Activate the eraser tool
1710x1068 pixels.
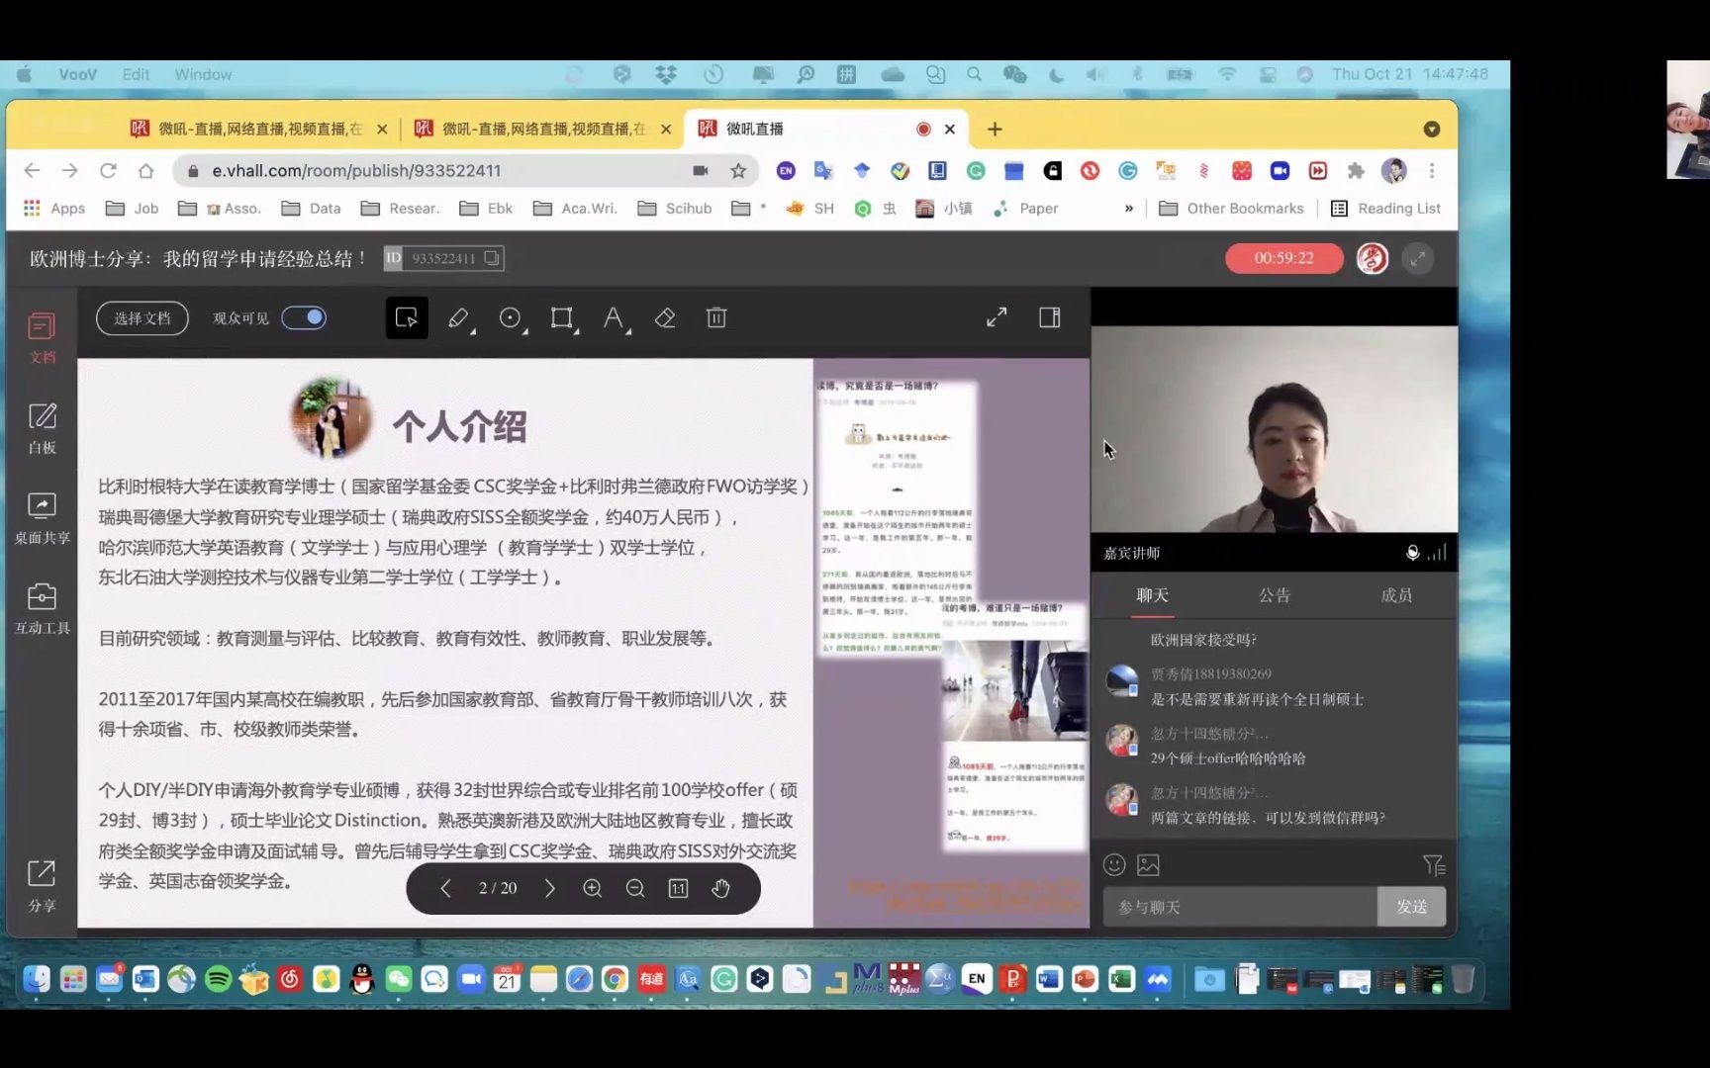coord(665,317)
